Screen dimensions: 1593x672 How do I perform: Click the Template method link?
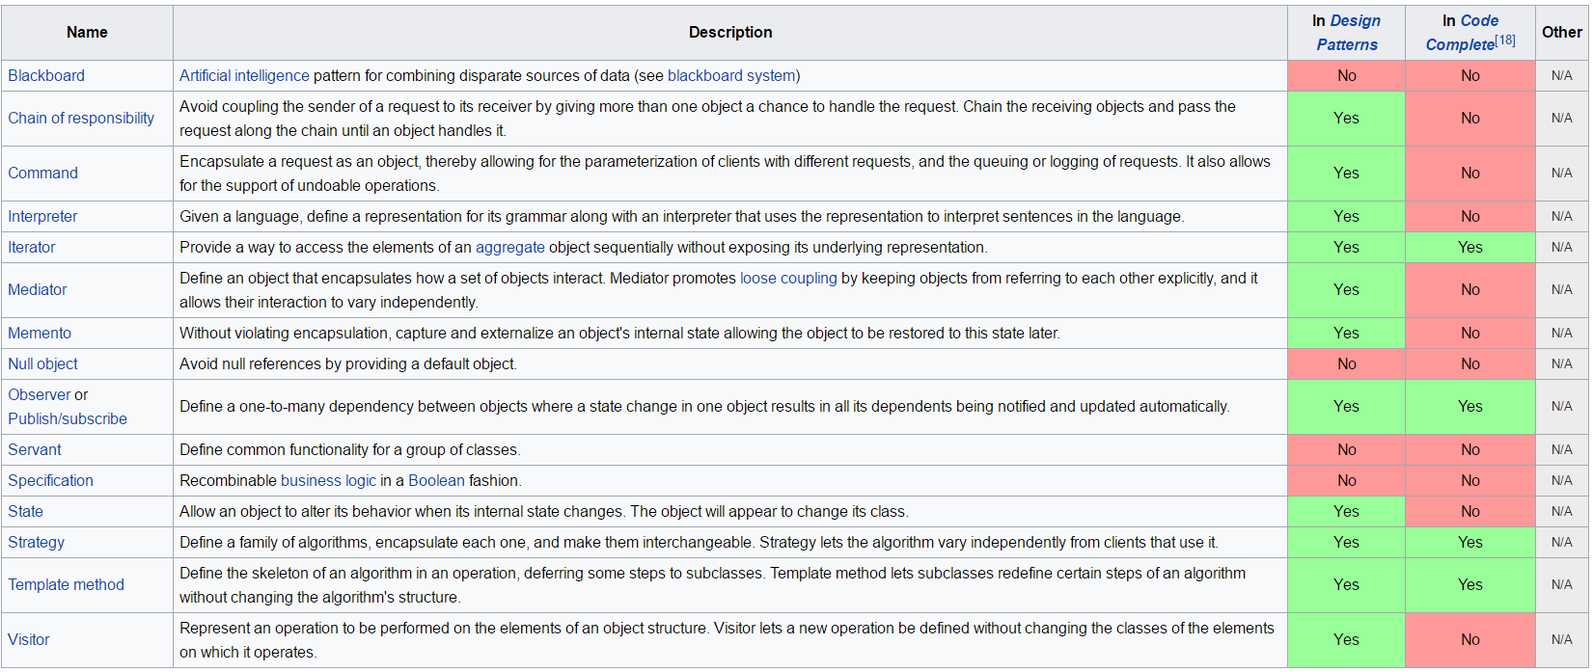point(66,584)
